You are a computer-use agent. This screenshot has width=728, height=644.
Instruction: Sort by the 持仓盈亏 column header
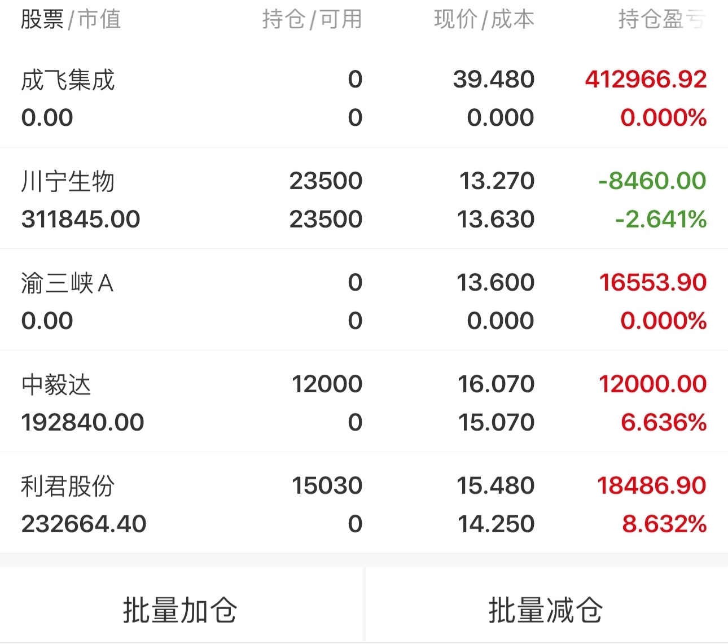point(661,20)
